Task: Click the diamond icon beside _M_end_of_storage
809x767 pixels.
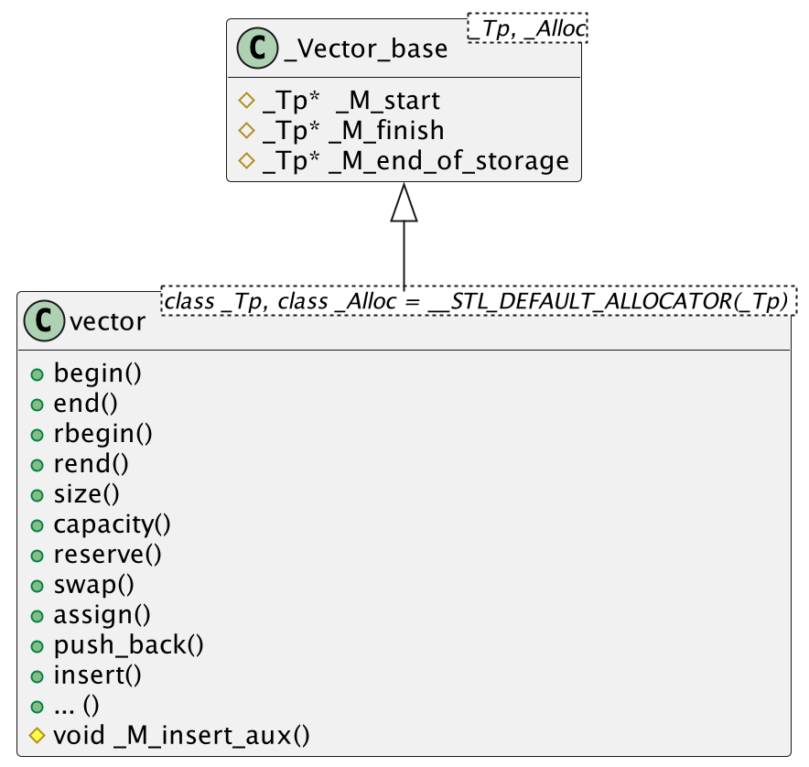Action: (244, 161)
